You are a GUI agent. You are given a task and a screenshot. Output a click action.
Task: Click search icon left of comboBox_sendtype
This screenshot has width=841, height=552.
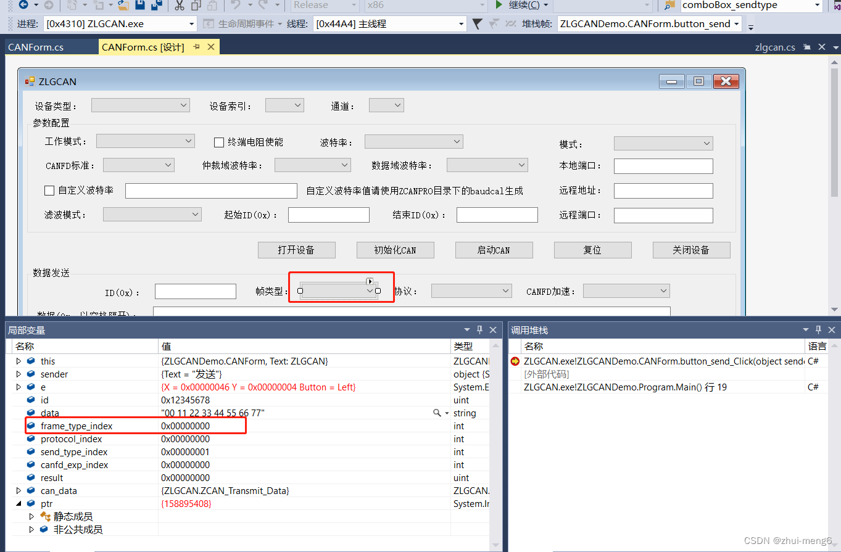point(669,5)
